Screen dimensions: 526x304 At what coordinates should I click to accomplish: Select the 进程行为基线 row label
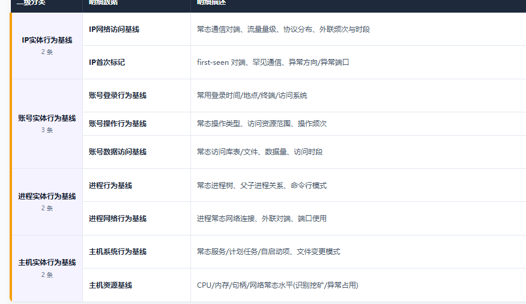coord(110,186)
